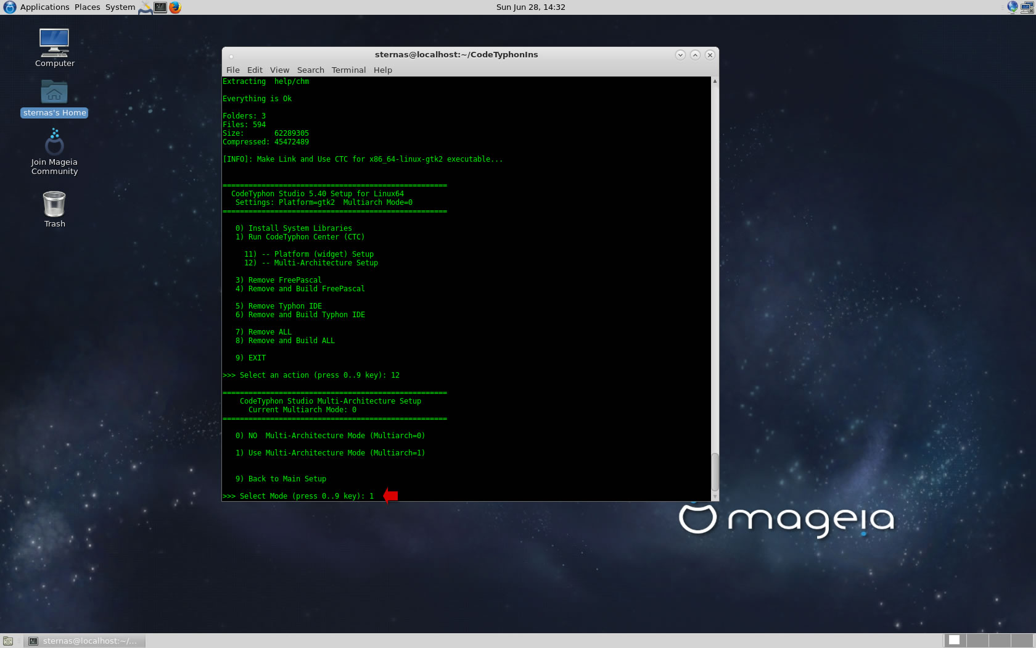Click the terminal scrollbar down arrow

point(715,497)
